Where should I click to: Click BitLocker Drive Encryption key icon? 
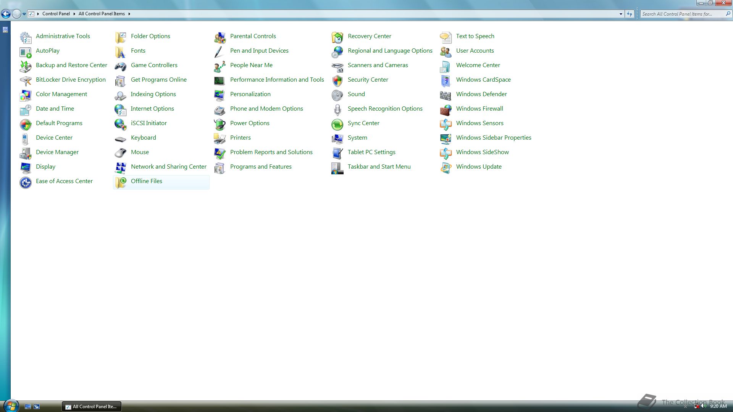(x=26, y=80)
